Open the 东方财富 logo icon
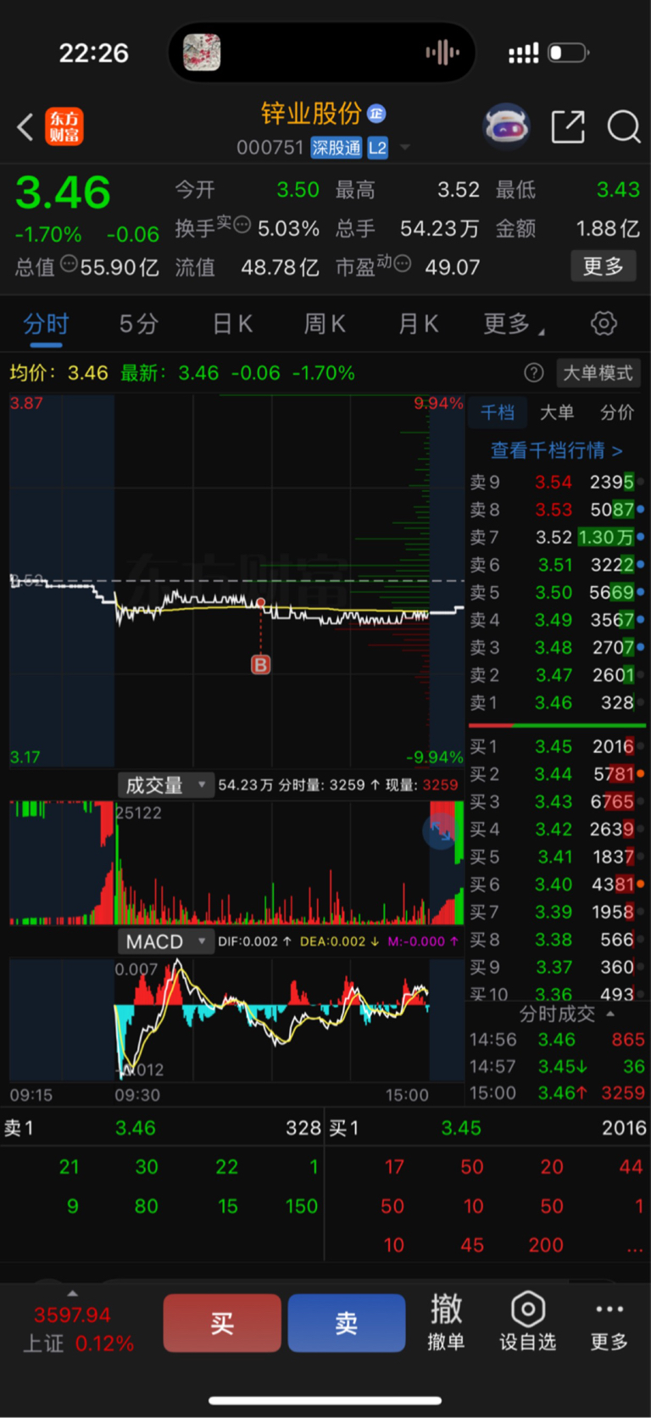This screenshot has width=651, height=1418. 64,127
